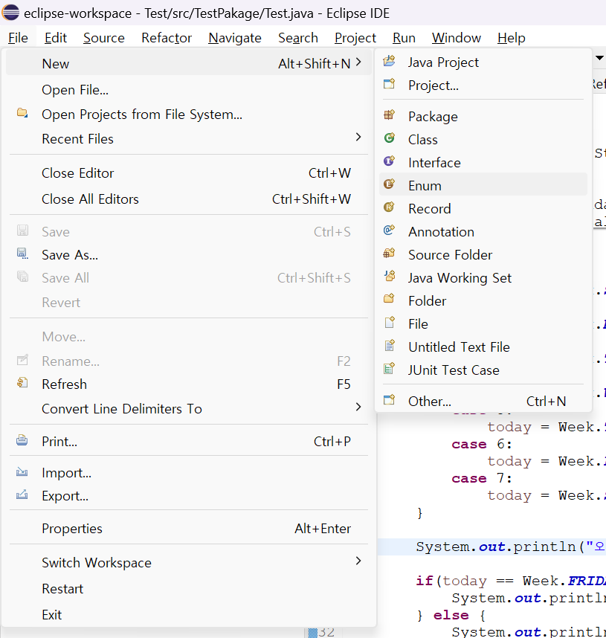Open the File menu

click(x=18, y=38)
